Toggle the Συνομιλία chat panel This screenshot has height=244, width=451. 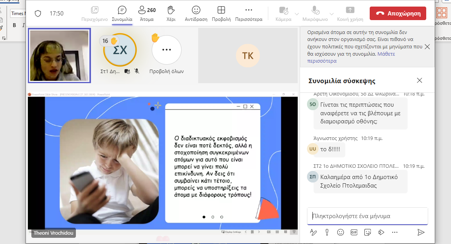[x=122, y=14]
